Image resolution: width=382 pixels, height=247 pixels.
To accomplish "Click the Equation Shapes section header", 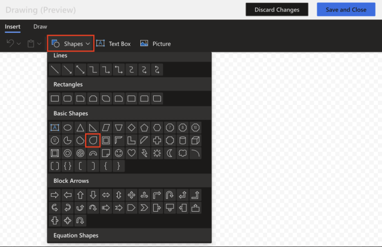I will [129, 235].
